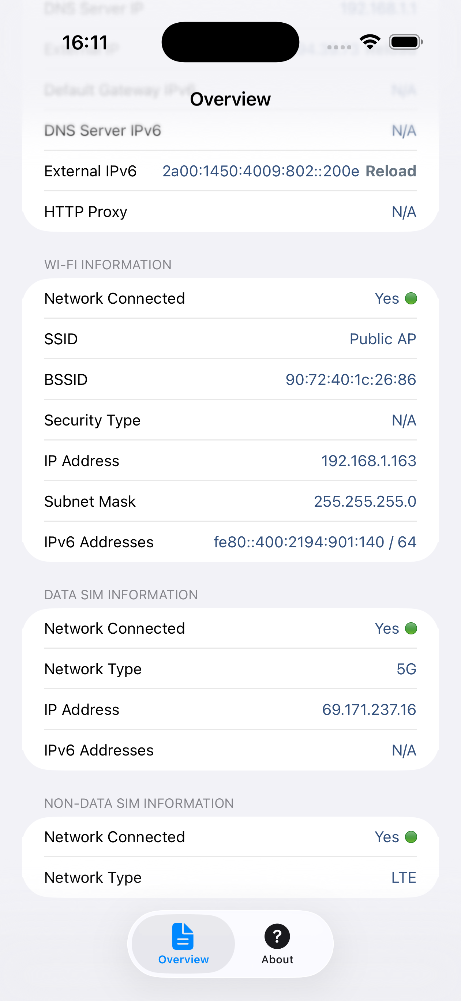This screenshot has width=461, height=1001.
Task: Tap the About question mark icon
Action: coord(277,936)
